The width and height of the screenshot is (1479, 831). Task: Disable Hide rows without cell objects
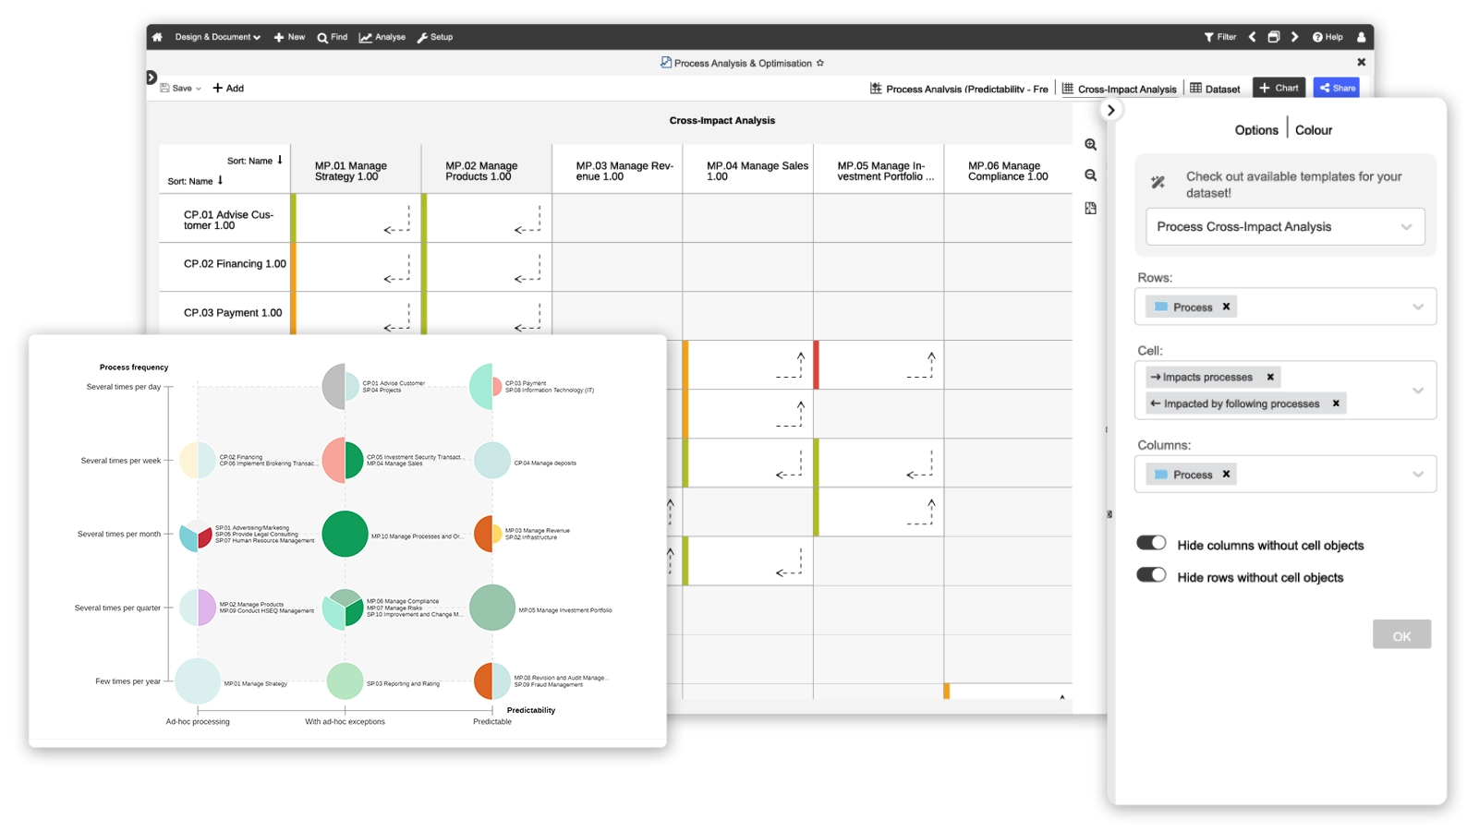tap(1152, 574)
